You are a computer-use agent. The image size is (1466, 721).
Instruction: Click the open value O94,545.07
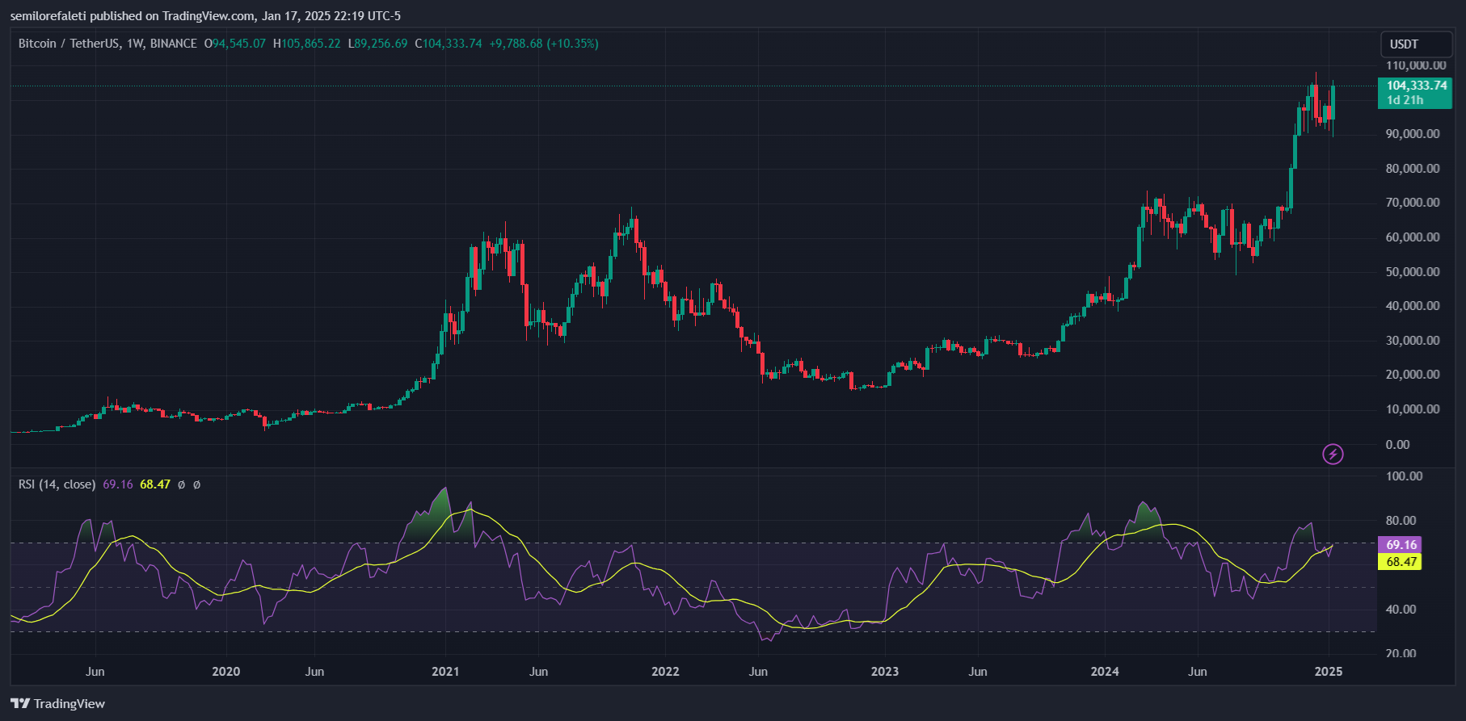tap(234, 44)
